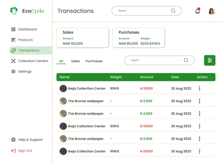Open the Purchases summary card
This screenshot has width=224, height=164.
click(x=139, y=38)
